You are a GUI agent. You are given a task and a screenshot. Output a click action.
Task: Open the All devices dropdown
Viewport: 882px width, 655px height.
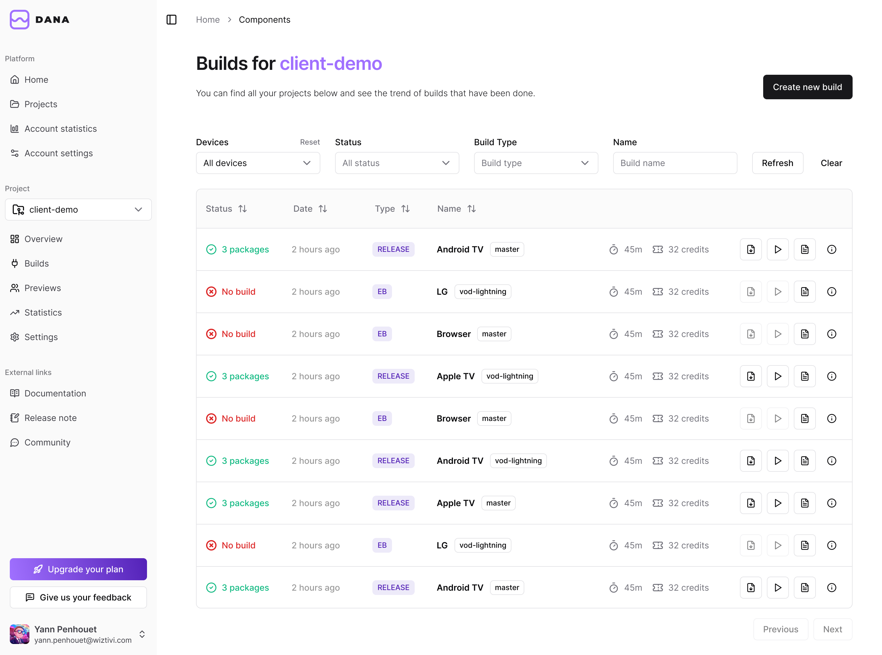point(258,163)
